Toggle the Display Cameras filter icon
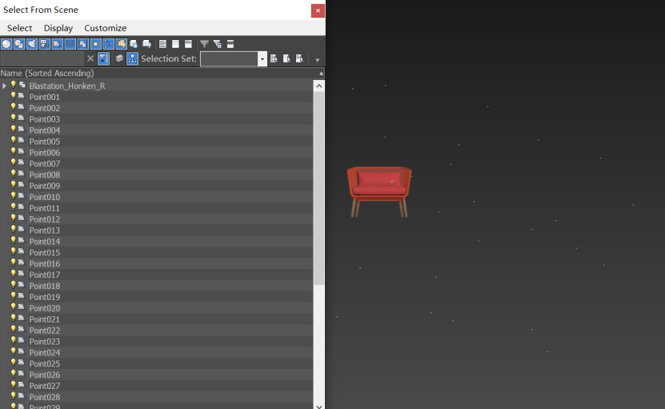665x409 pixels. click(x=45, y=44)
